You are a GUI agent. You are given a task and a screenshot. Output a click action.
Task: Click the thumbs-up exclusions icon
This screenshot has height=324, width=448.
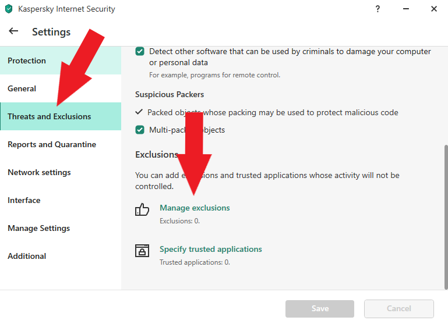(142, 209)
